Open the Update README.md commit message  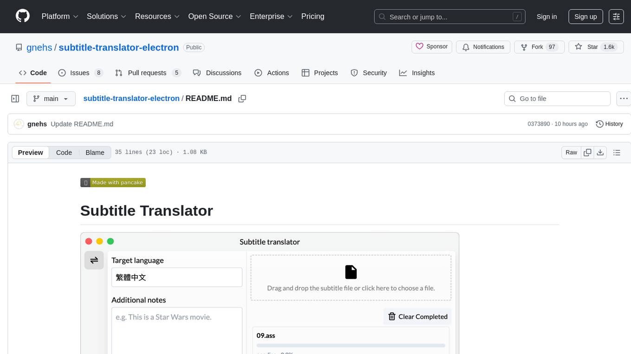[x=82, y=124]
